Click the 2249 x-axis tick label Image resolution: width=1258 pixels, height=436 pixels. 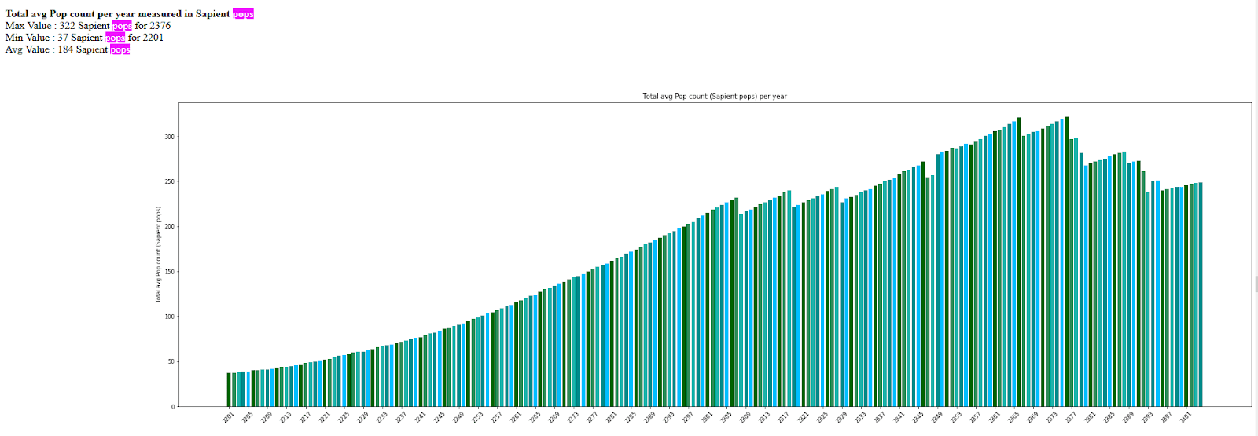tap(458, 417)
